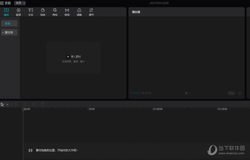Open the 特效 effects tab
Screen dimensions: 250x160
[55, 12]
